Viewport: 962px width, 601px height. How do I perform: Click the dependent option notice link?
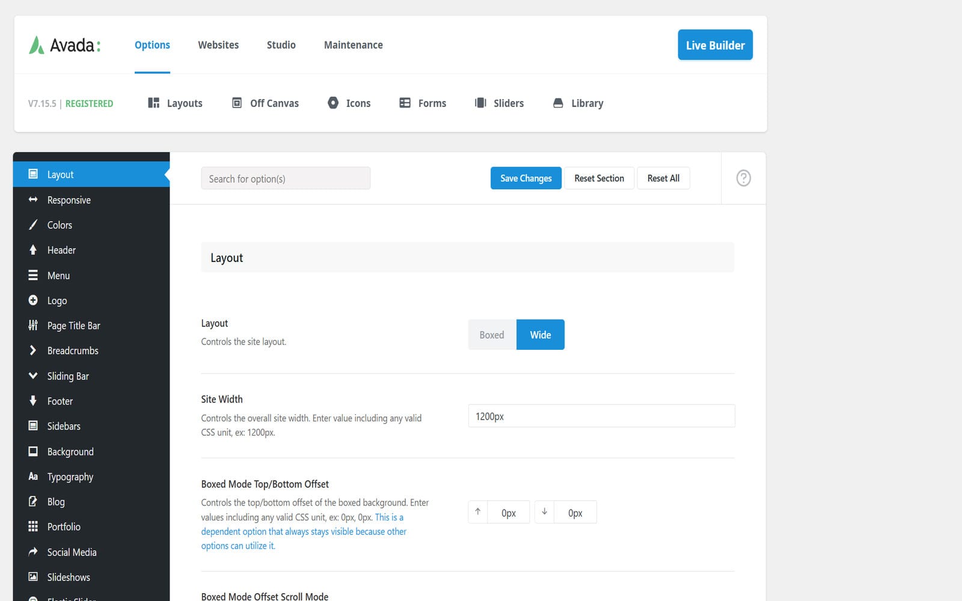[304, 531]
